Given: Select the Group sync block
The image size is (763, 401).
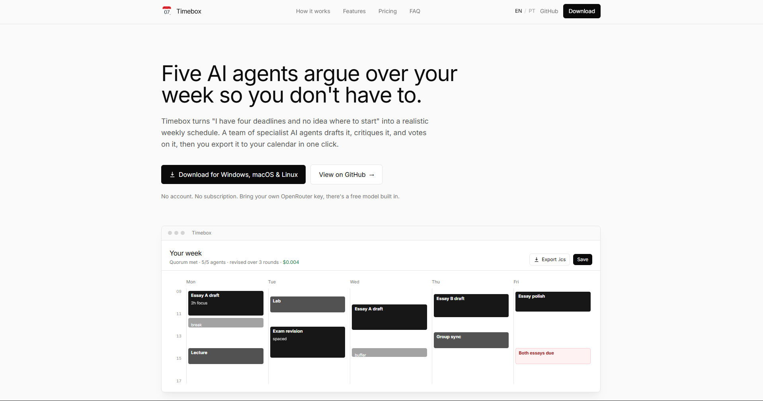Looking at the screenshot, I should tap(471, 340).
